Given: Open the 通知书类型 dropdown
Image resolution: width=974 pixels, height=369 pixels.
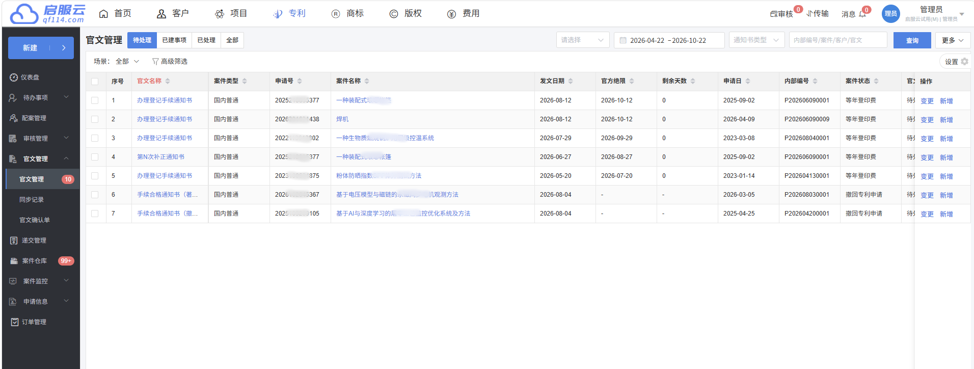Looking at the screenshot, I should (756, 40).
